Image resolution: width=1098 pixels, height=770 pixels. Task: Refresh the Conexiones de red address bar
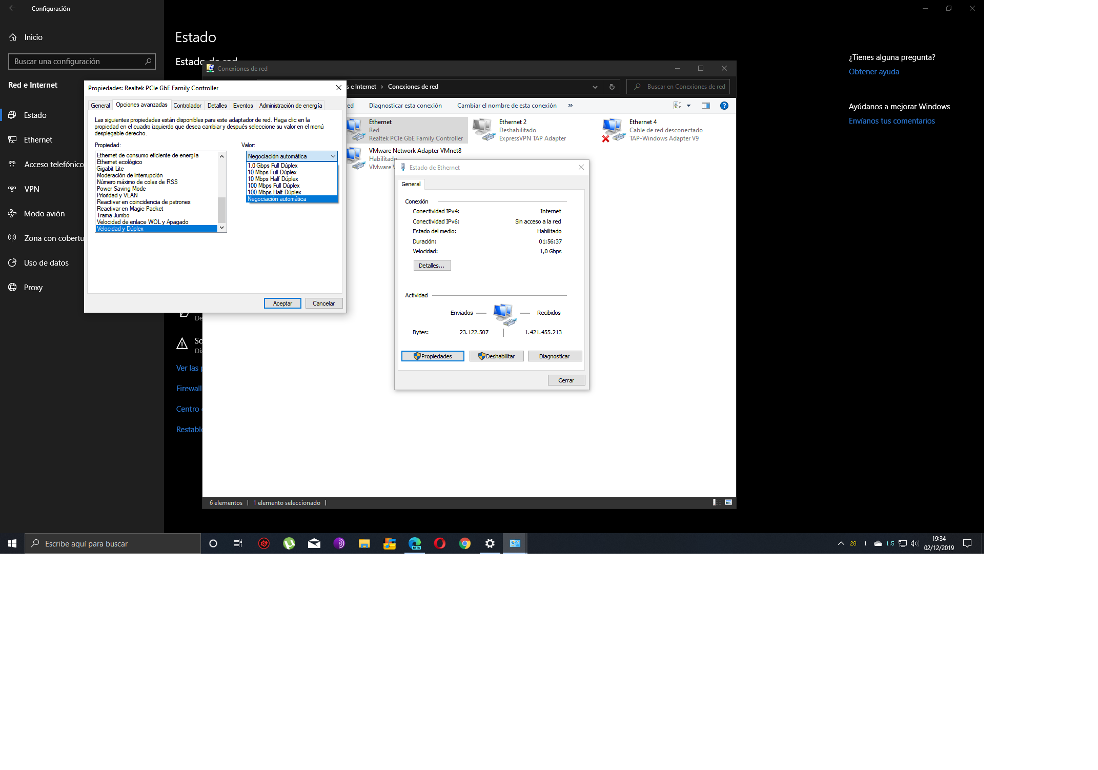point(612,87)
